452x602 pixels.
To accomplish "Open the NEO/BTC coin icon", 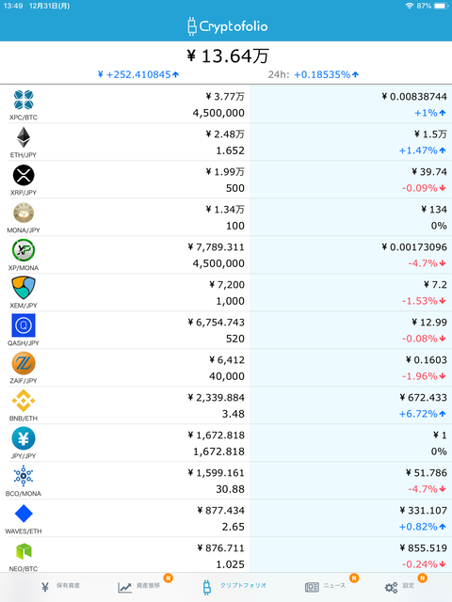I will coord(24,551).
